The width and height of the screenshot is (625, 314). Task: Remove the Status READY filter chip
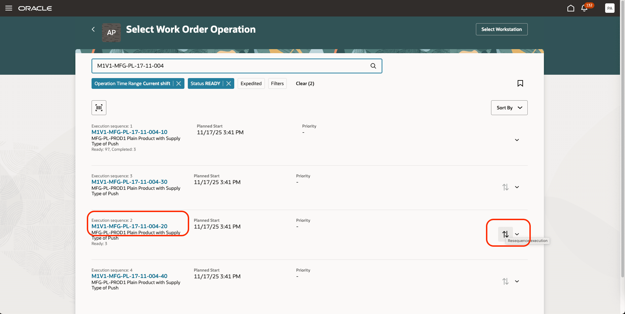pos(229,83)
